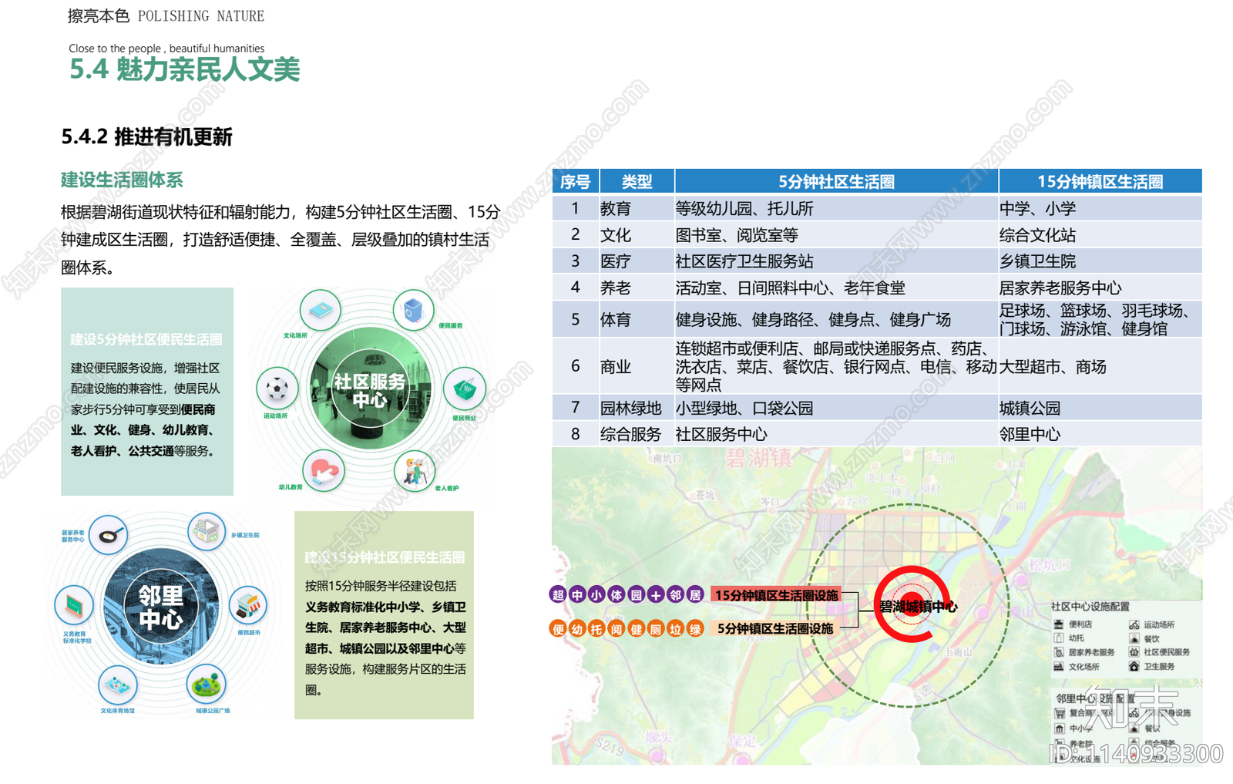Select the 等级幼儿园、托儿所 cell
1233x784 pixels.
pyautogui.click(x=836, y=208)
